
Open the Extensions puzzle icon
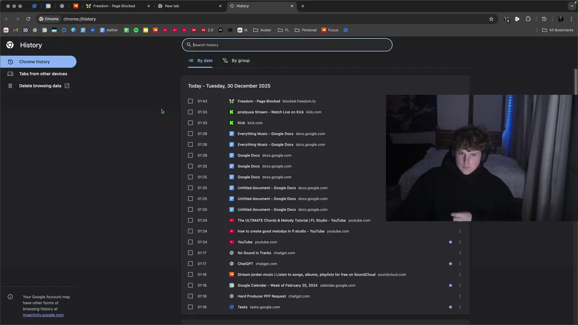[528, 19]
